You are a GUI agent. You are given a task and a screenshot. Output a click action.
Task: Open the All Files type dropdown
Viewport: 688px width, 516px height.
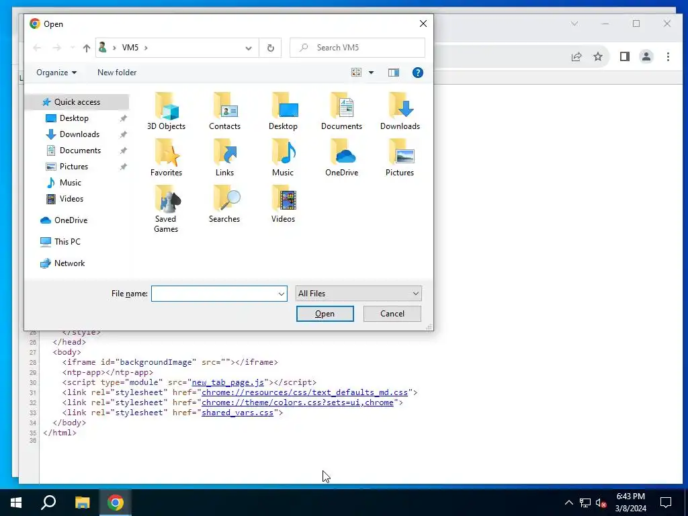coord(359,294)
